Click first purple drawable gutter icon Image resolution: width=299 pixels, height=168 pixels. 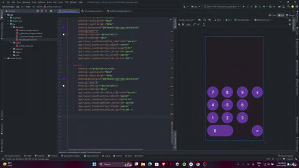click(x=64, y=28)
